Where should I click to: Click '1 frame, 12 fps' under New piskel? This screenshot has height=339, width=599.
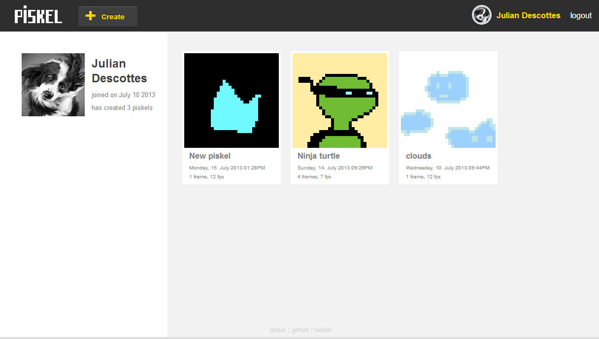point(206,177)
